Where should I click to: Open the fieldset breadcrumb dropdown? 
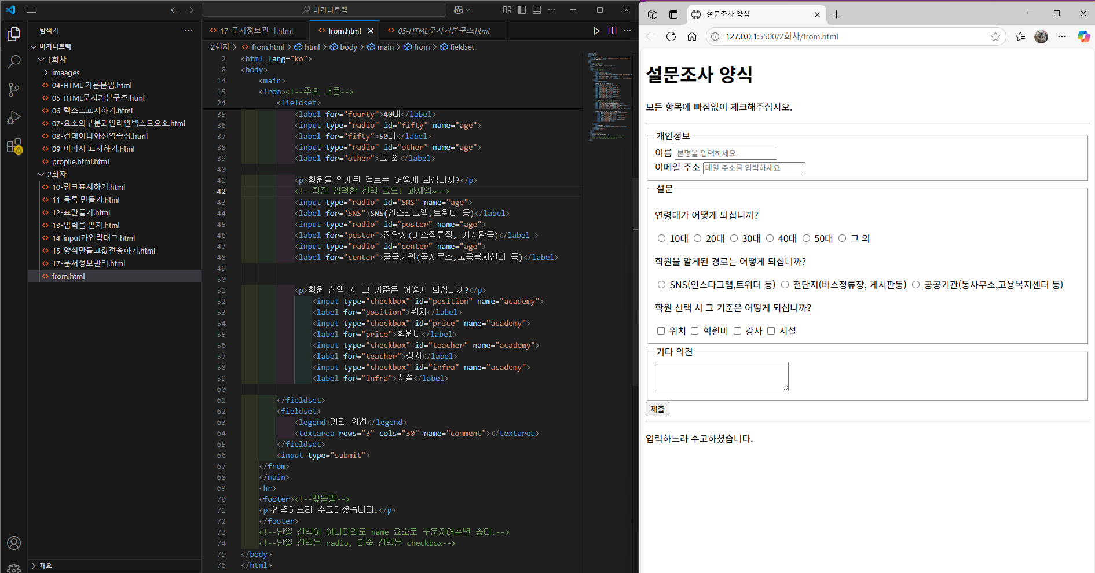[x=457, y=47]
